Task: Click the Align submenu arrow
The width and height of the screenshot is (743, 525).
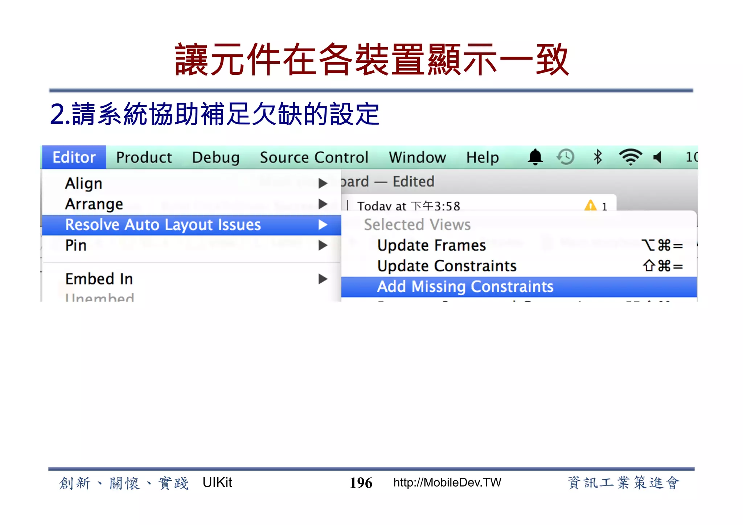Action: pos(323,183)
